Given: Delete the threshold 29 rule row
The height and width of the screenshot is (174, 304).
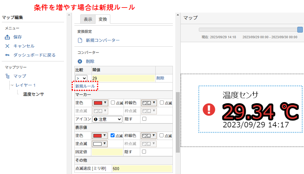Looking at the screenshot, I should 160,78.
